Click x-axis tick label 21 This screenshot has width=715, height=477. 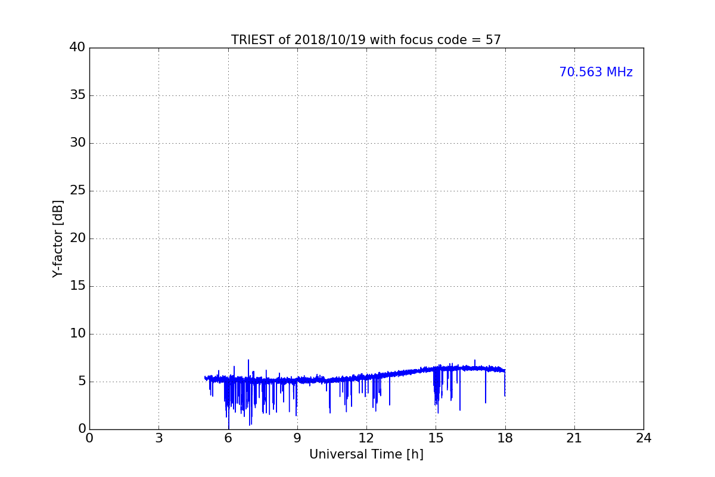click(574, 438)
